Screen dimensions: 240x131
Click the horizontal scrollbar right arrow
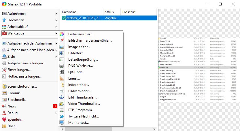pyautogui.click(x=154, y=129)
